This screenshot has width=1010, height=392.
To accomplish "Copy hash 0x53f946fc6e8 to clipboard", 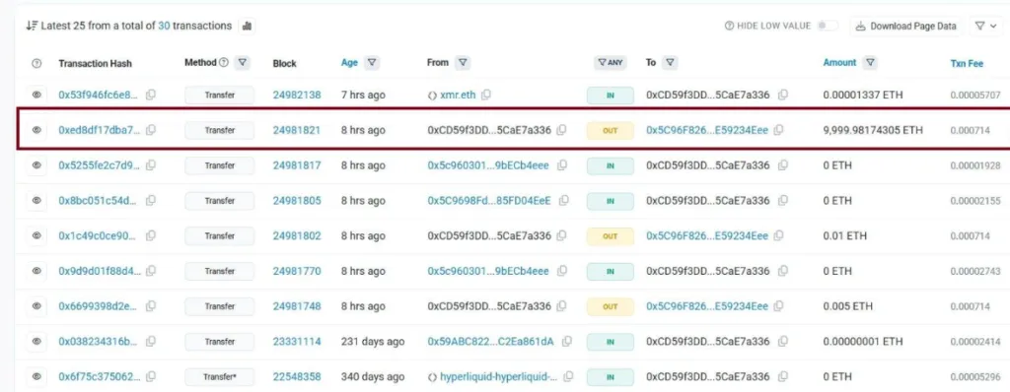I will tap(151, 95).
